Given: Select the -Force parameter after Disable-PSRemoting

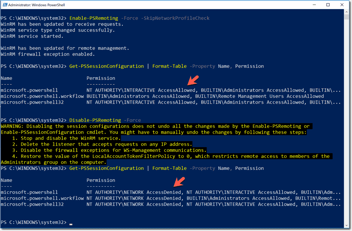Looking at the screenshot, I should (x=132, y=120).
